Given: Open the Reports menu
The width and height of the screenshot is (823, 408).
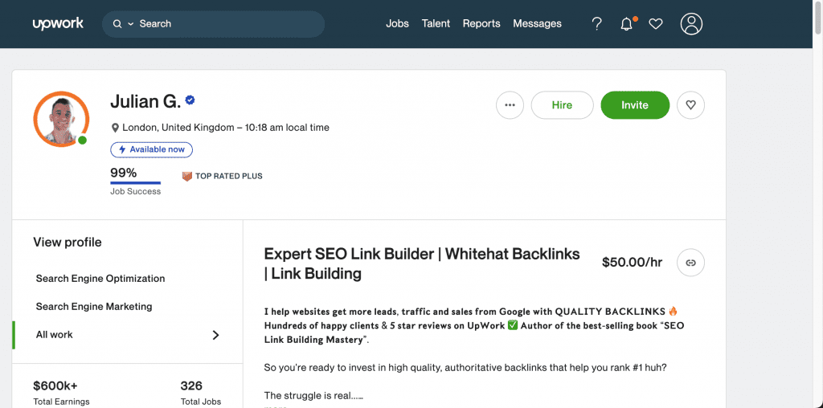Looking at the screenshot, I should point(481,23).
